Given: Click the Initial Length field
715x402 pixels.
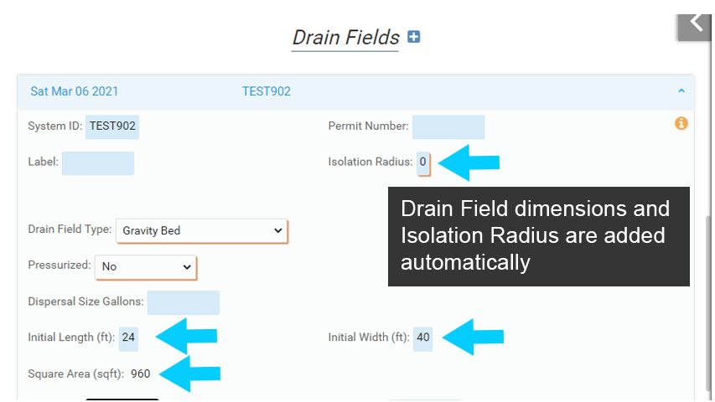Looking at the screenshot, I should click(x=128, y=338).
